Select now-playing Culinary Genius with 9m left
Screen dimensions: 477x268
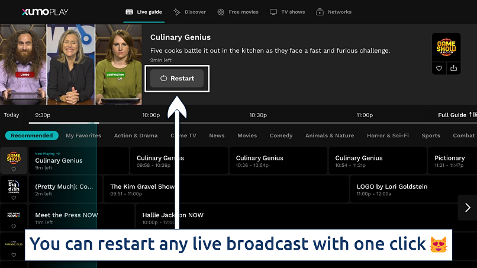click(79, 160)
